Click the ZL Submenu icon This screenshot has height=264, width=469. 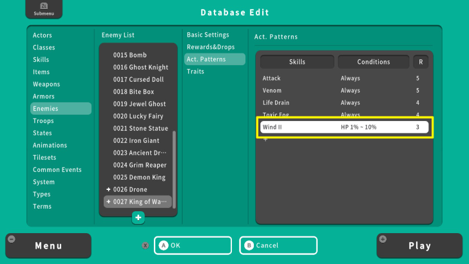tap(39, 10)
